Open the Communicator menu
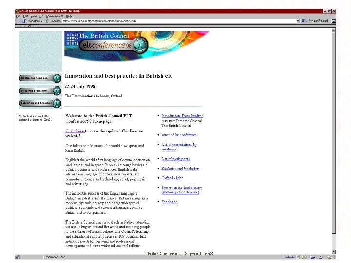Screen dimensions: 351x263 [55, 16]
